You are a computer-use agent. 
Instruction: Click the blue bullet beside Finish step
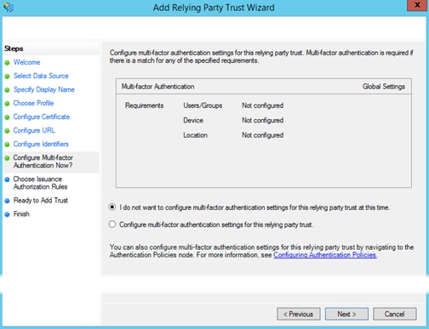pos(7,214)
